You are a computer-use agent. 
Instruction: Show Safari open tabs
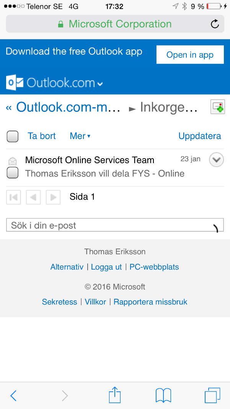[212, 396]
